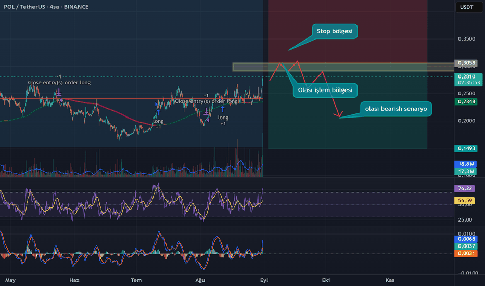Click the purple close-order marker near Haz
485x286 pixels.
tap(59, 92)
